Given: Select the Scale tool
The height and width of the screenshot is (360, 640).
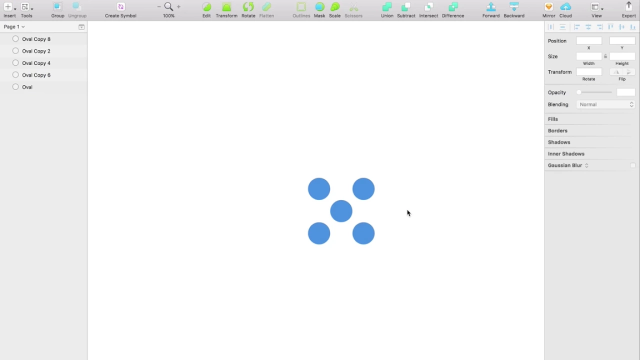Looking at the screenshot, I should point(335,9).
